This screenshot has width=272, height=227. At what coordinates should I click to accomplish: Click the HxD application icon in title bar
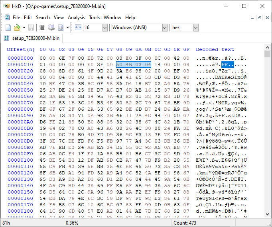tap(7, 6)
